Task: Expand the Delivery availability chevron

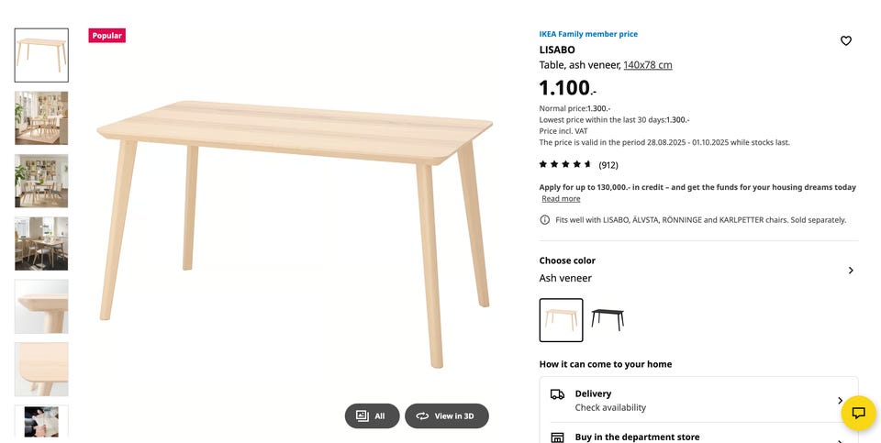Action: click(840, 401)
